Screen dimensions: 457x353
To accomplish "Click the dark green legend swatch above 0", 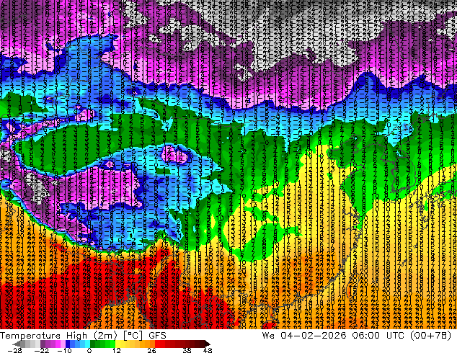I will (93, 344).
